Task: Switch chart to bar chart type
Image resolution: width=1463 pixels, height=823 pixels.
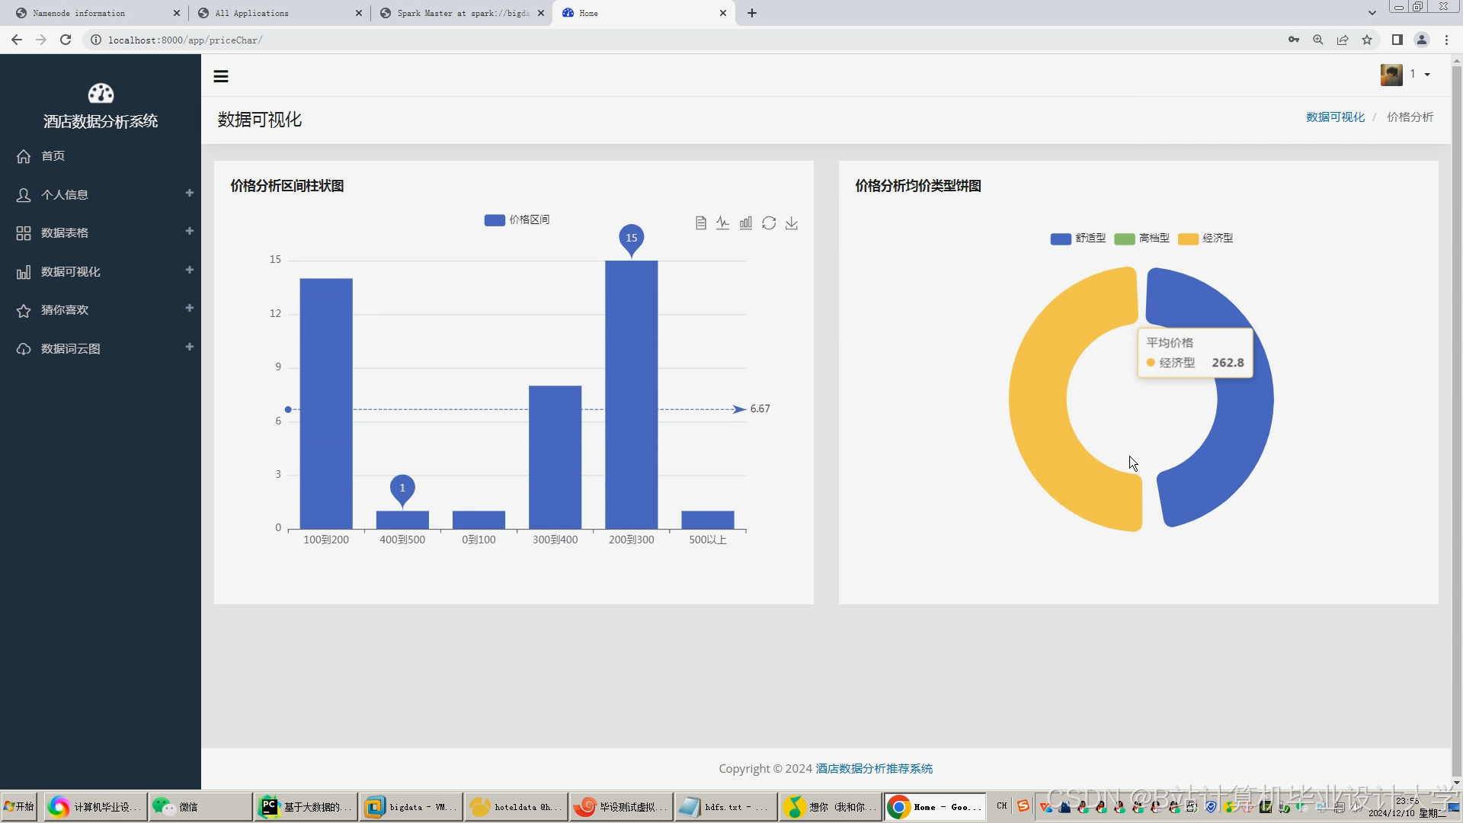Action: click(x=745, y=223)
